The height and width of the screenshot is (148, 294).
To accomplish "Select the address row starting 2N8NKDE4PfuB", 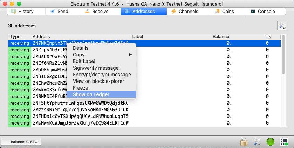I will pos(144,96).
